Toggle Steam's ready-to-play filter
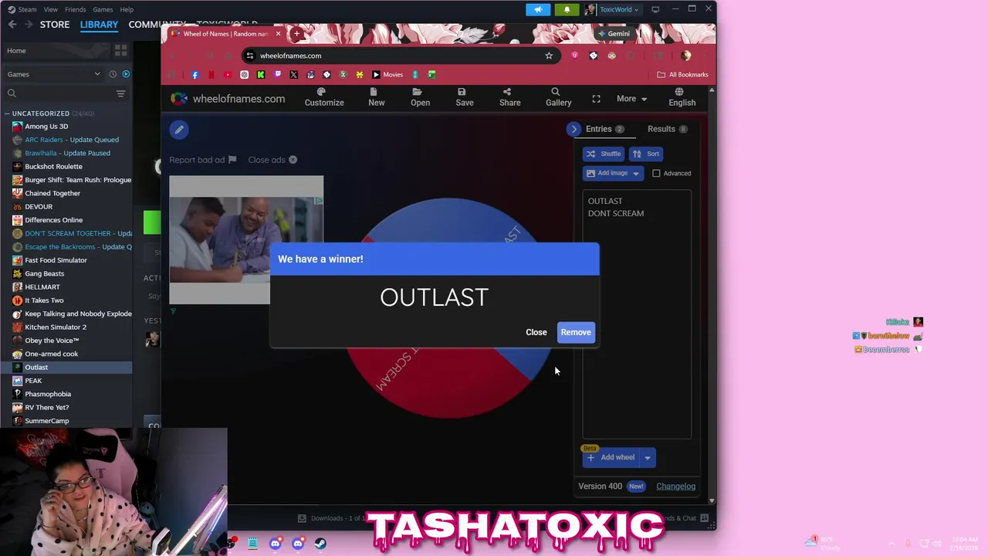The width and height of the screenshot is (988, 556). tap(126, 74)
